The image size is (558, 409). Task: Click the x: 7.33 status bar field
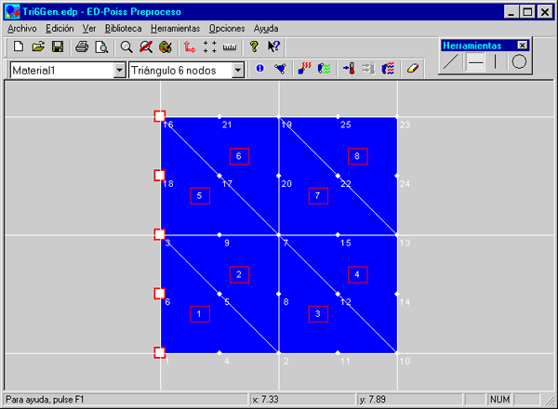(x=301, y=400)
